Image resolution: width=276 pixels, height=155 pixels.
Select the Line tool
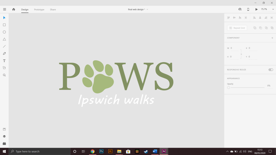4,46
